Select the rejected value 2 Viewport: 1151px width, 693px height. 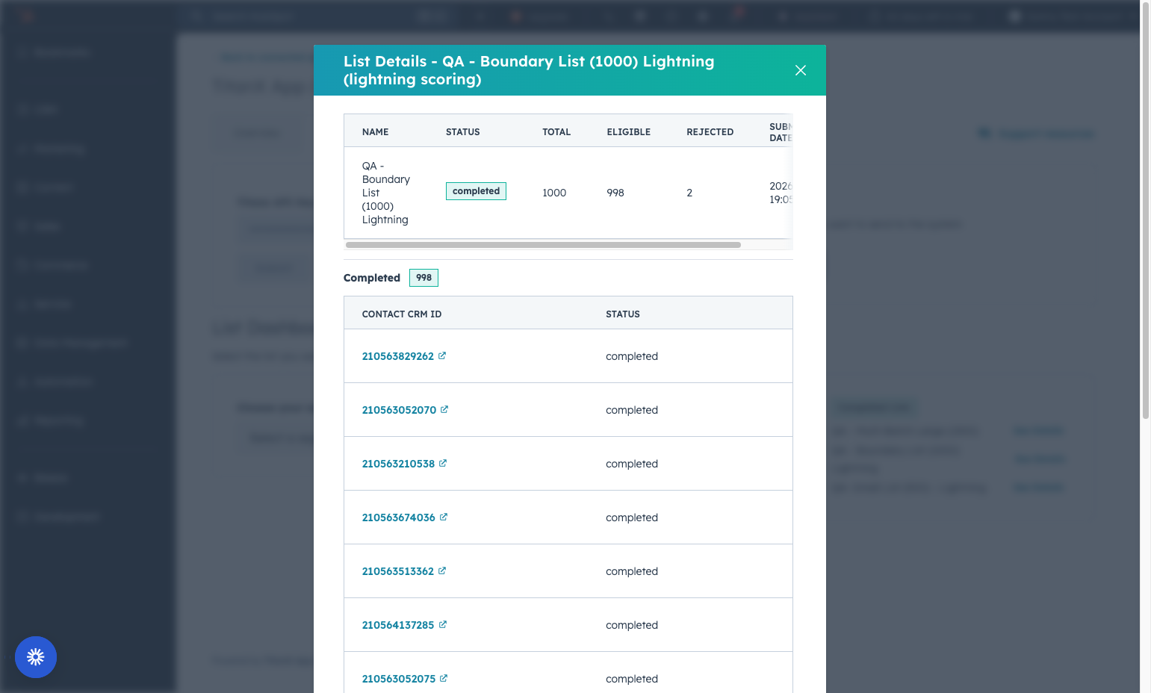689,193
